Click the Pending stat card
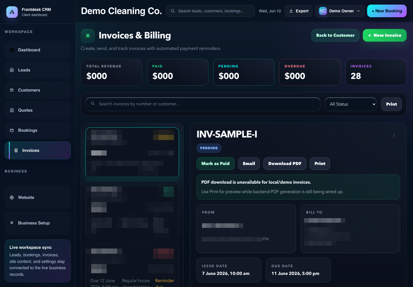413x287 pixels. [244, 72]
